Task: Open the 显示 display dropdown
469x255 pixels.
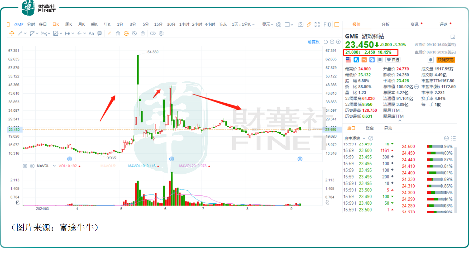Action: click(x=268, y=24)
